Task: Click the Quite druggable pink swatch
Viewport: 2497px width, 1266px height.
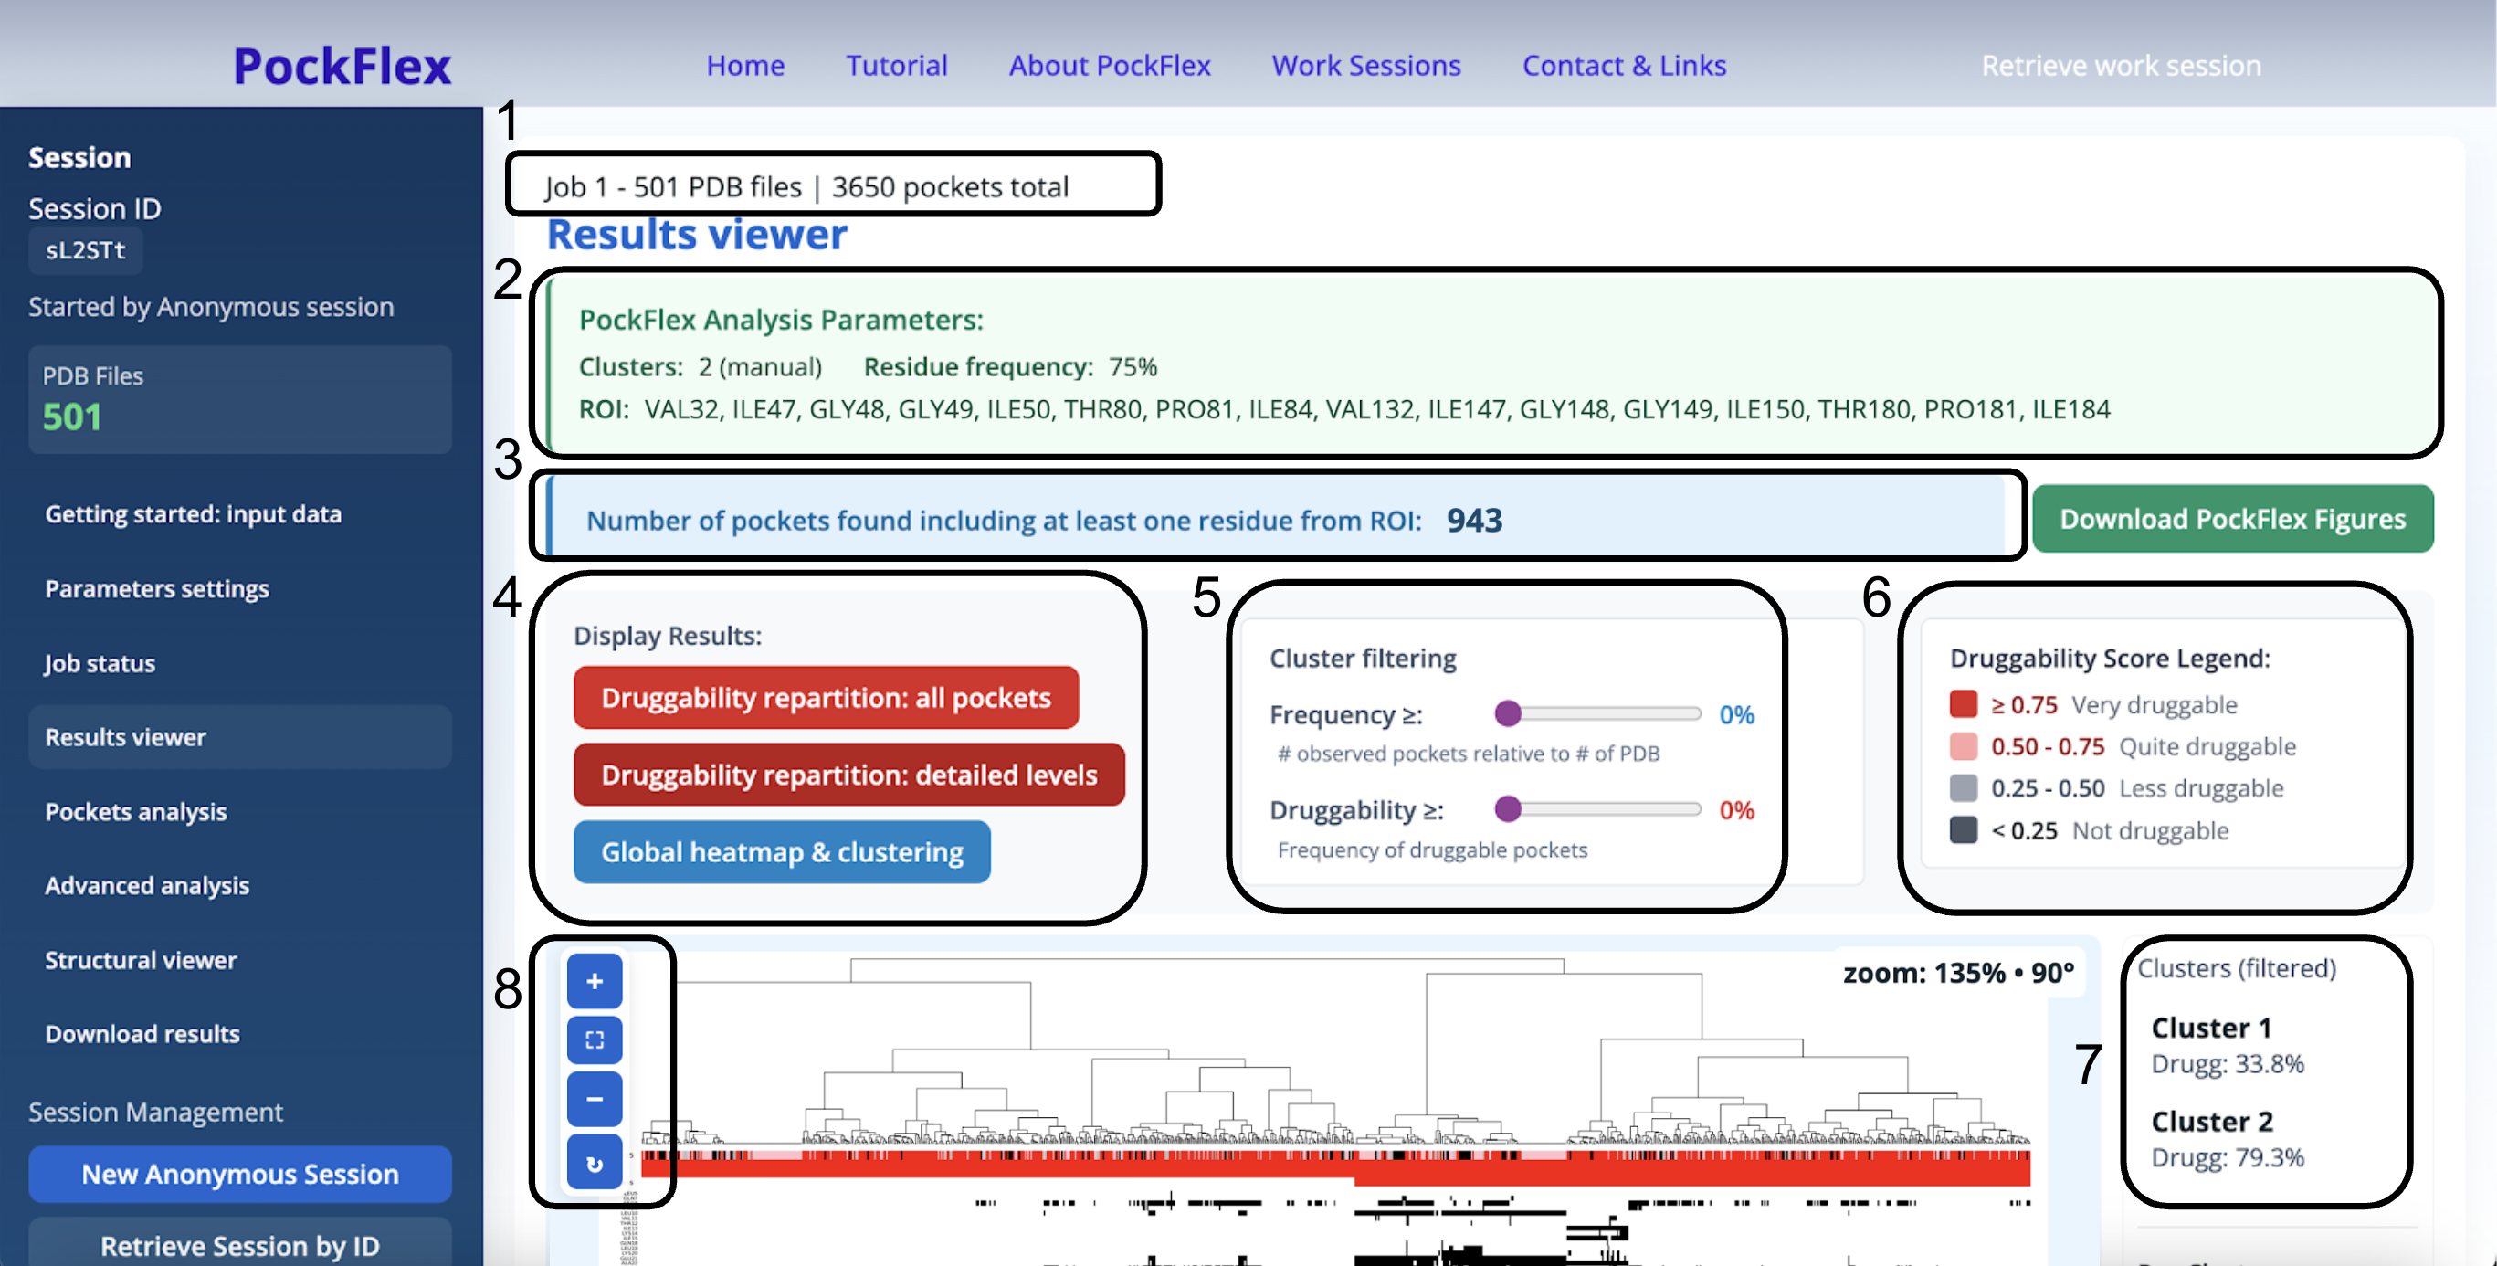Action: coord(1963,745)
